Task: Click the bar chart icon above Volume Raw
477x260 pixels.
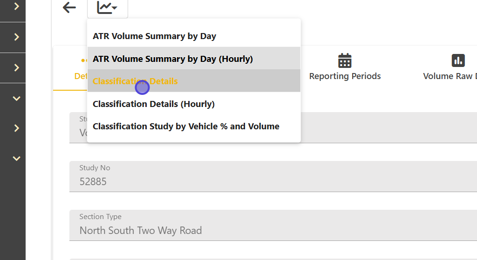Action: 458,60
